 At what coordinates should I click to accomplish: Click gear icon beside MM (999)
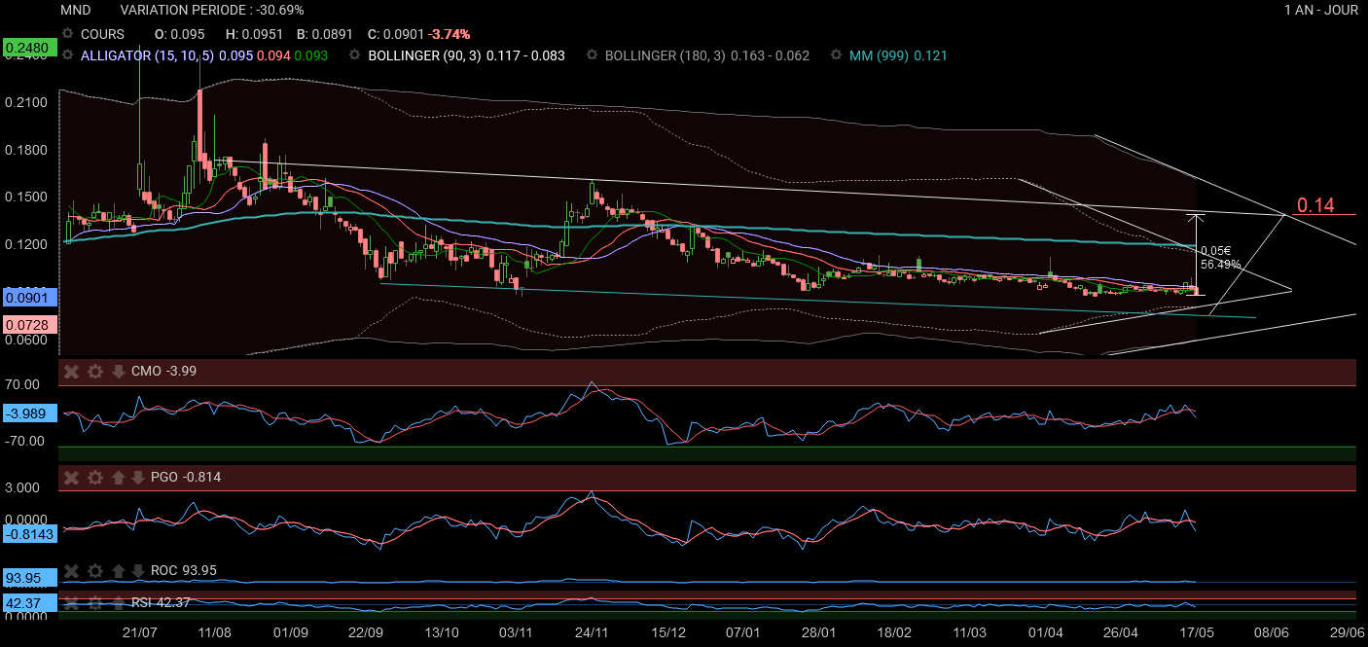point(837,55)
